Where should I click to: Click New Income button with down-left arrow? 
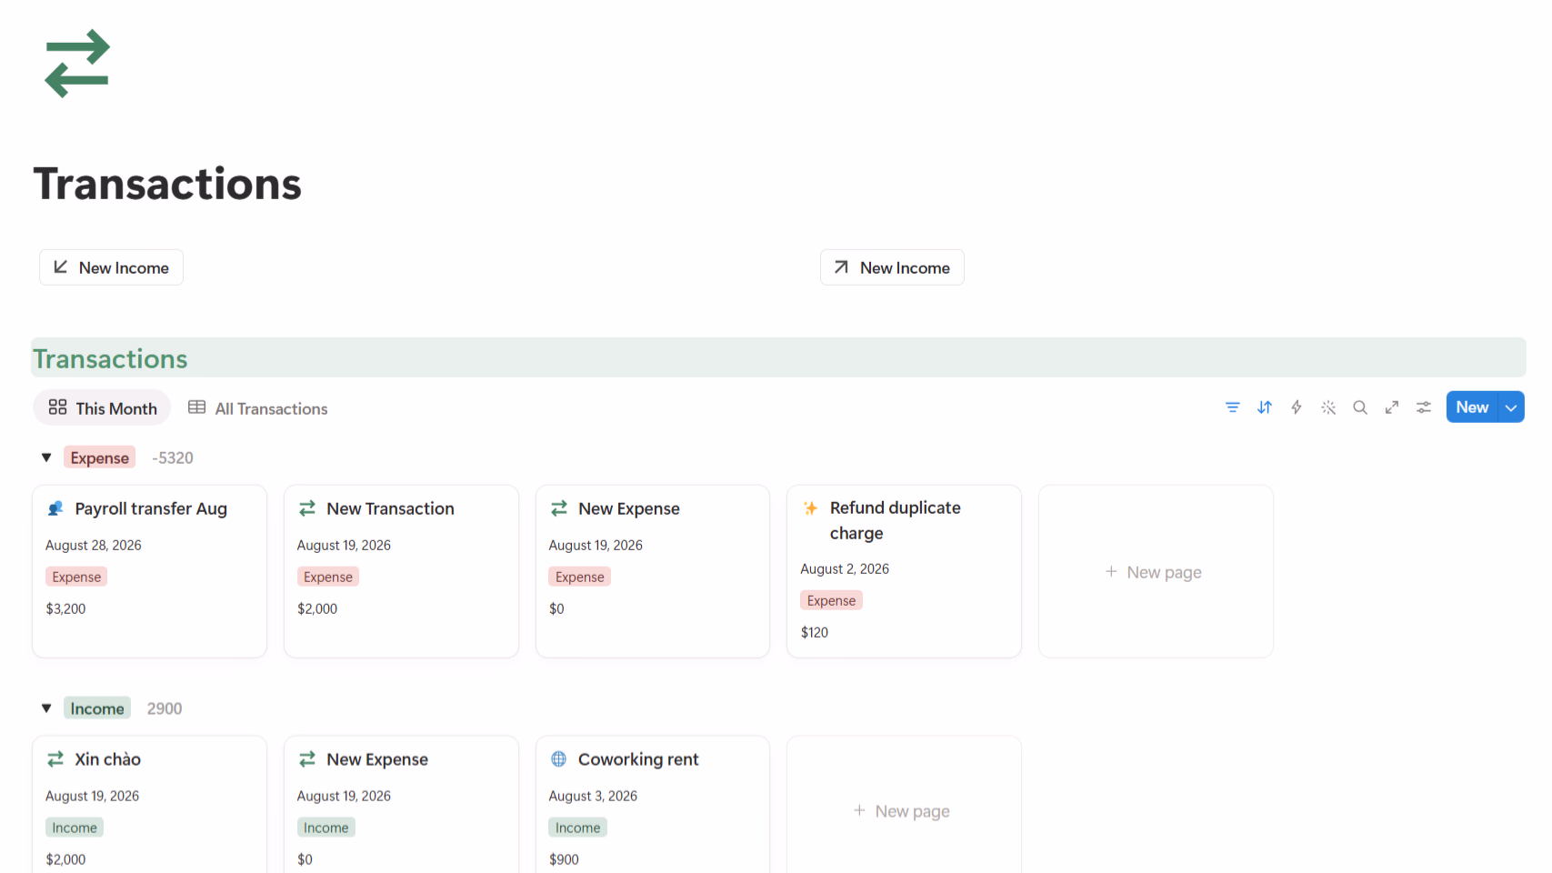click(111, 267)
